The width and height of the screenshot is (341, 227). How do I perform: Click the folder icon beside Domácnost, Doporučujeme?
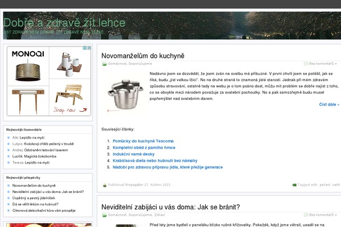point(105,64)
